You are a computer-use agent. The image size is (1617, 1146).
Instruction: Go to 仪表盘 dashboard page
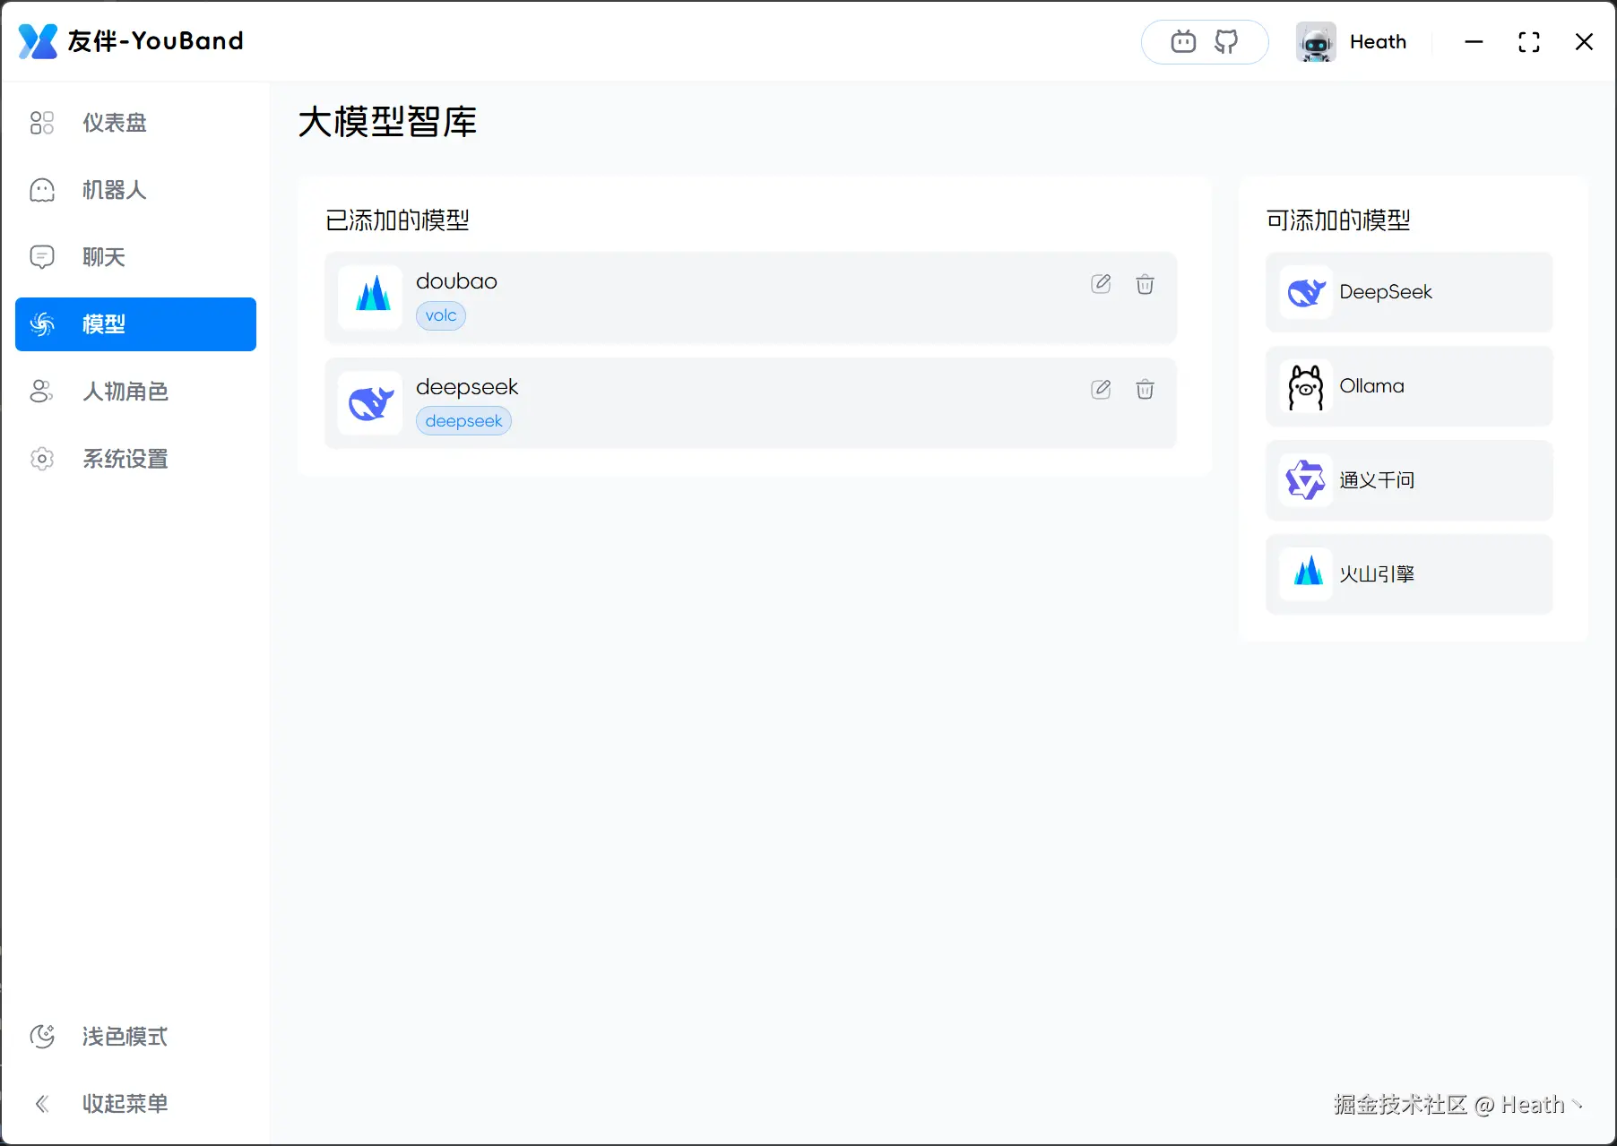(135, 123)
